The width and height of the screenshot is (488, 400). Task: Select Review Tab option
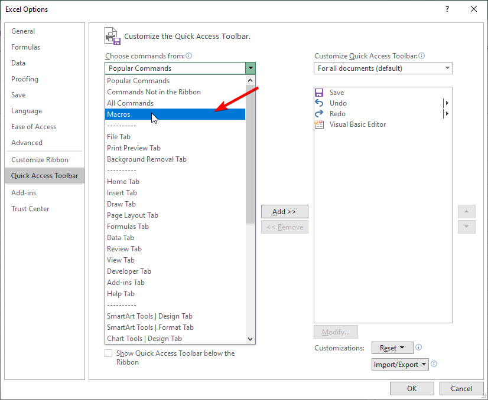coord(175,248)
